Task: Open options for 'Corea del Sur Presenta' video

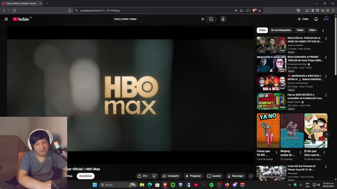Action: click(x=326, y=167)
